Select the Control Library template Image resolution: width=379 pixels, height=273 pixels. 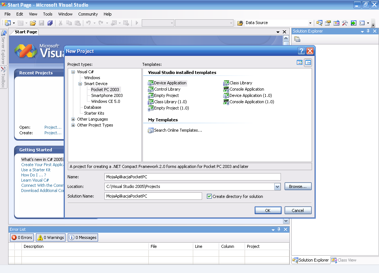point(164,90)
